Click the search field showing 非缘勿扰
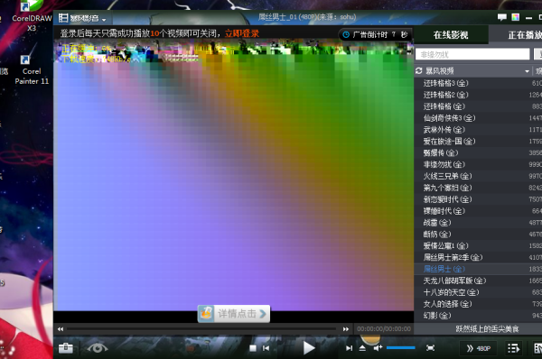The width and height of the screenshot is (542, 359). tap(472, 54)
